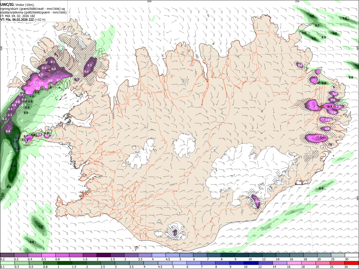Click the dark green 1–1.5 lower legend swatch
Image resolution: width=359 pixels, height=269 pixels.
[65, 263]
